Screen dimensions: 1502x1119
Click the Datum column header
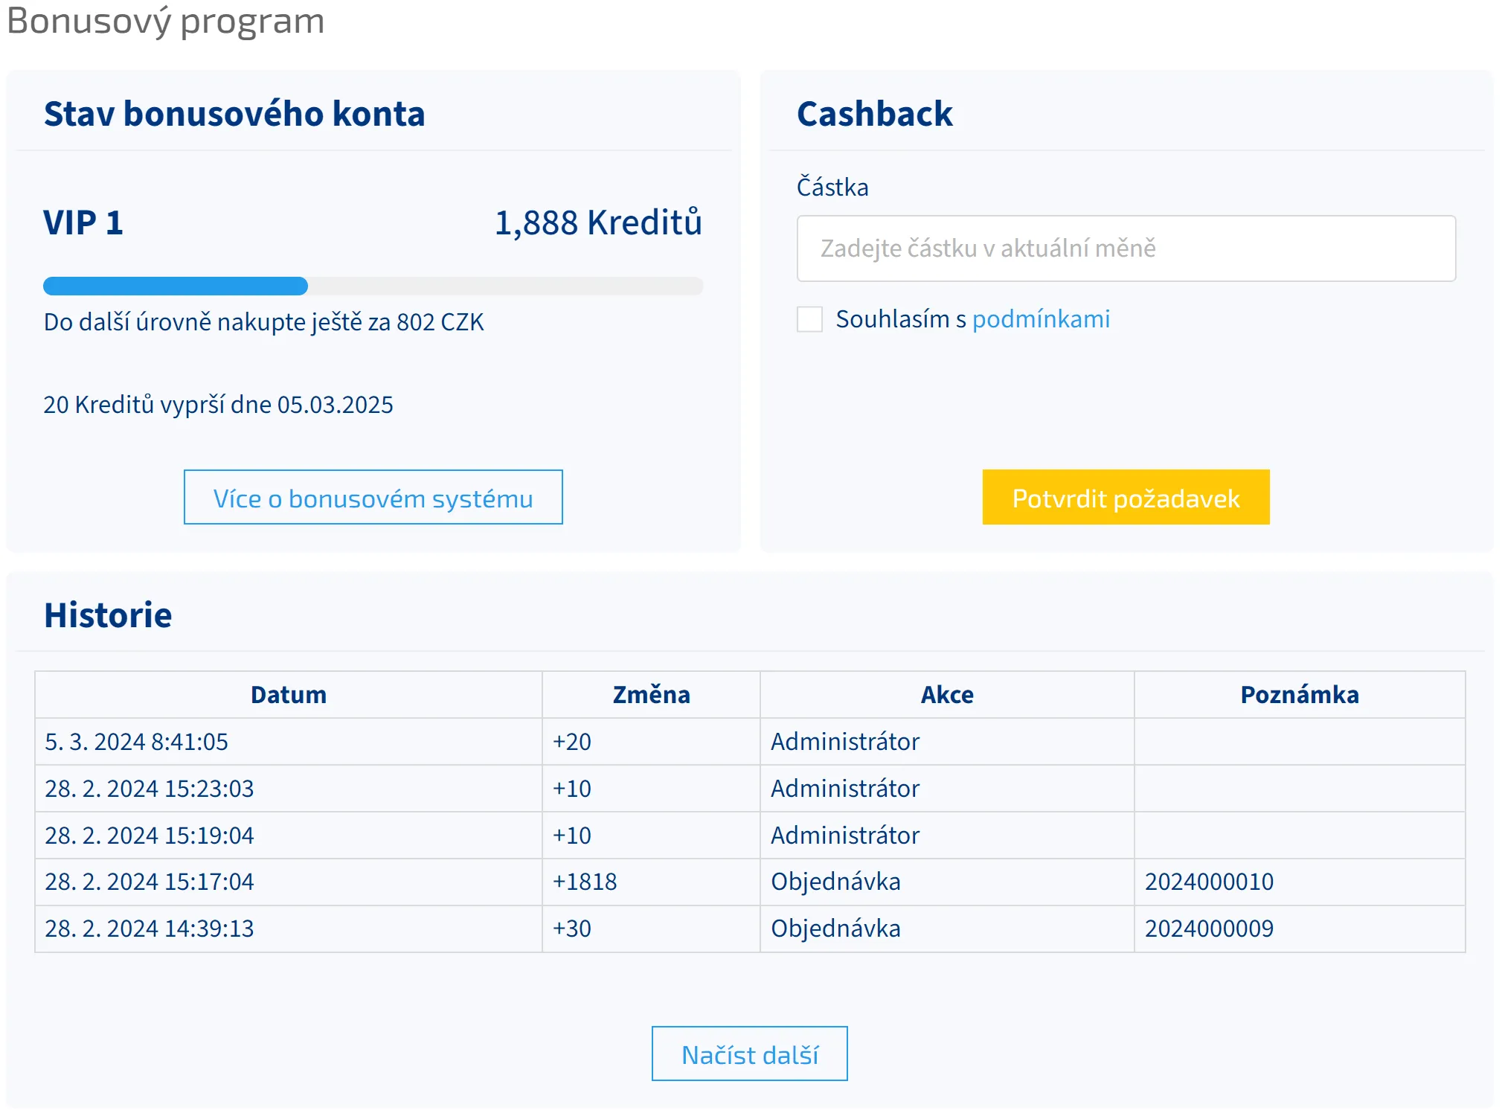point(288,695)
